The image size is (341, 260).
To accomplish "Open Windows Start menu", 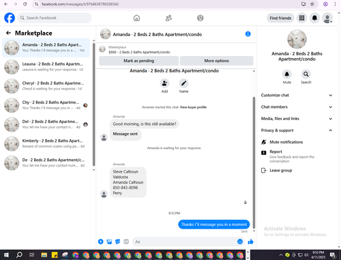I will pyautogui.click(x=6, y=255).
